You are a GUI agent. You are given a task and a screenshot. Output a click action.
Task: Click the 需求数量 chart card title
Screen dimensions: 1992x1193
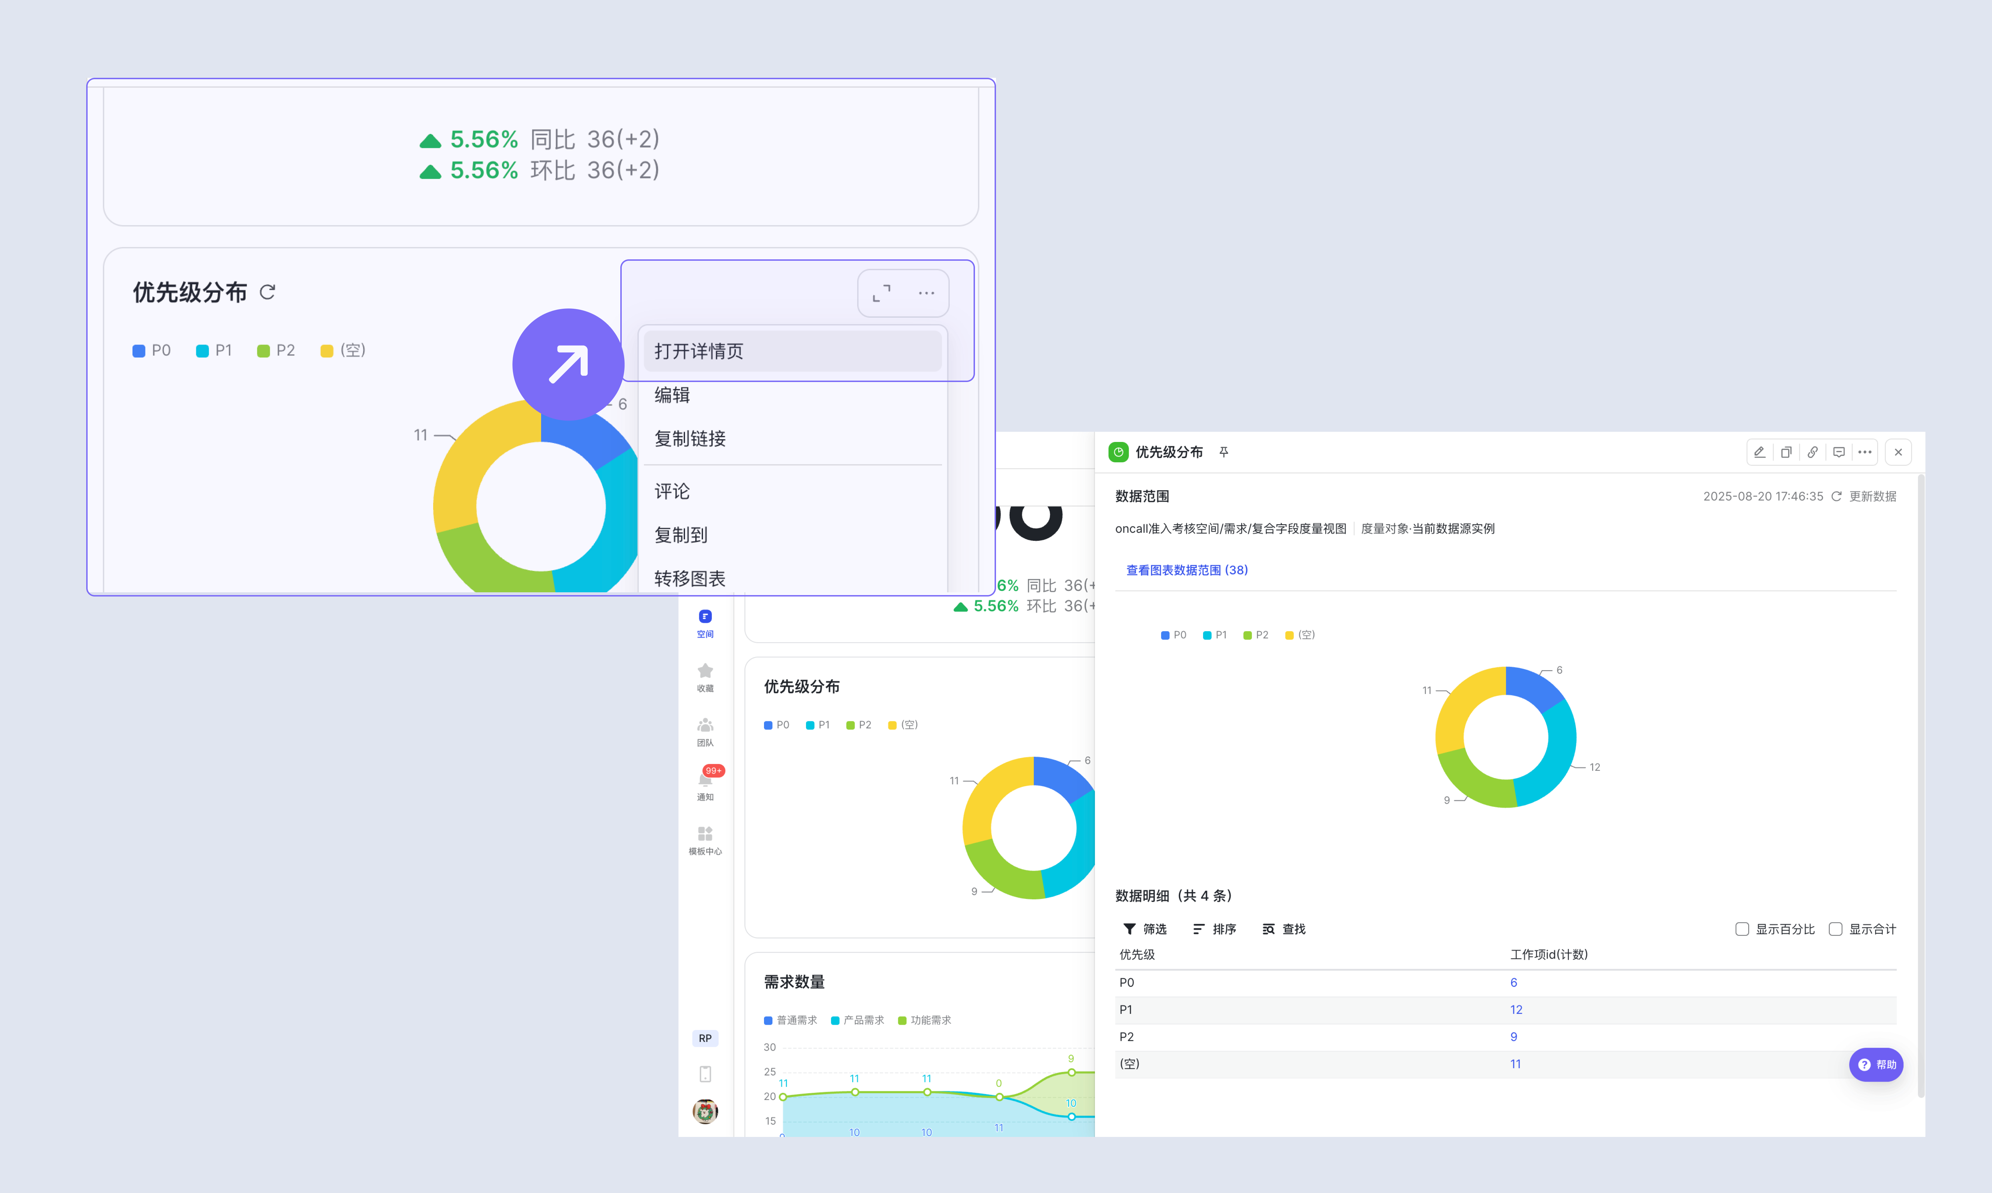[793, 982]
